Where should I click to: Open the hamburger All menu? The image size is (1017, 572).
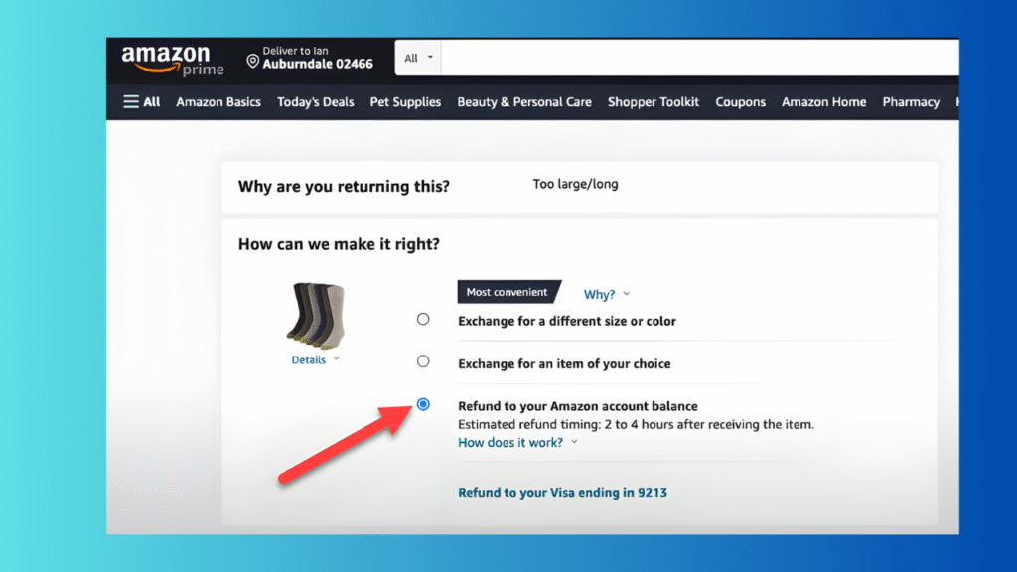141,101
